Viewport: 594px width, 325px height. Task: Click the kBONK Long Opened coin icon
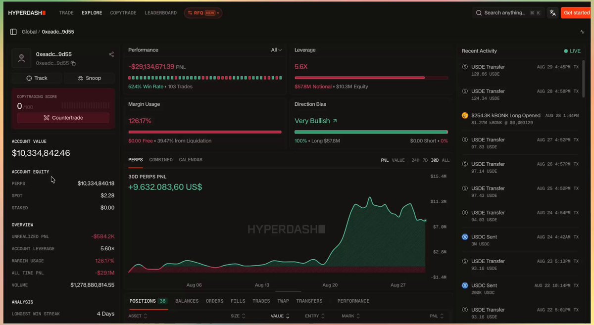click(x=465, y=115)
